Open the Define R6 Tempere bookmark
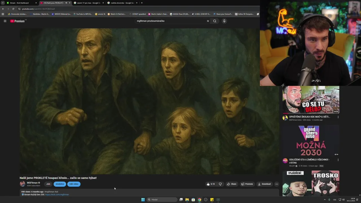The width and height of the screenshot is (361, 203). click(244, 14)
